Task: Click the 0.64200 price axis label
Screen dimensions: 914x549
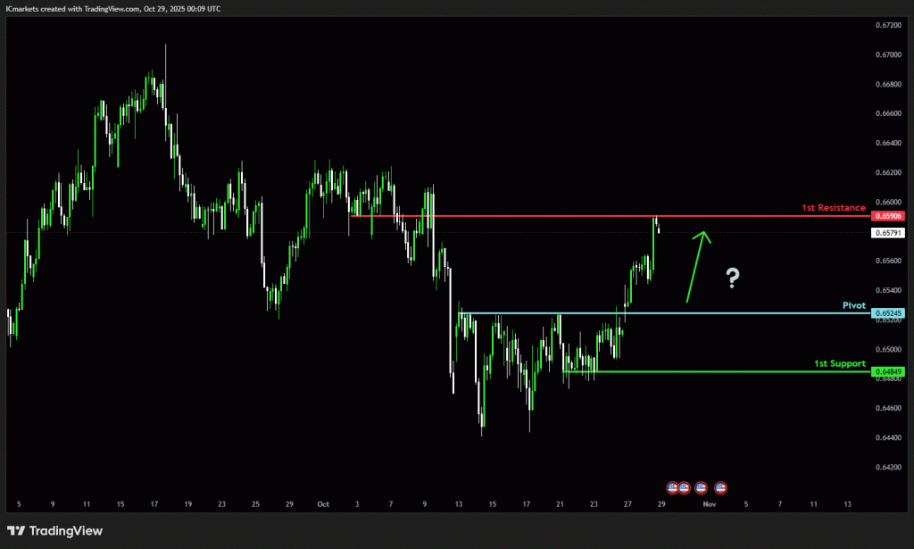Action: 888,467
